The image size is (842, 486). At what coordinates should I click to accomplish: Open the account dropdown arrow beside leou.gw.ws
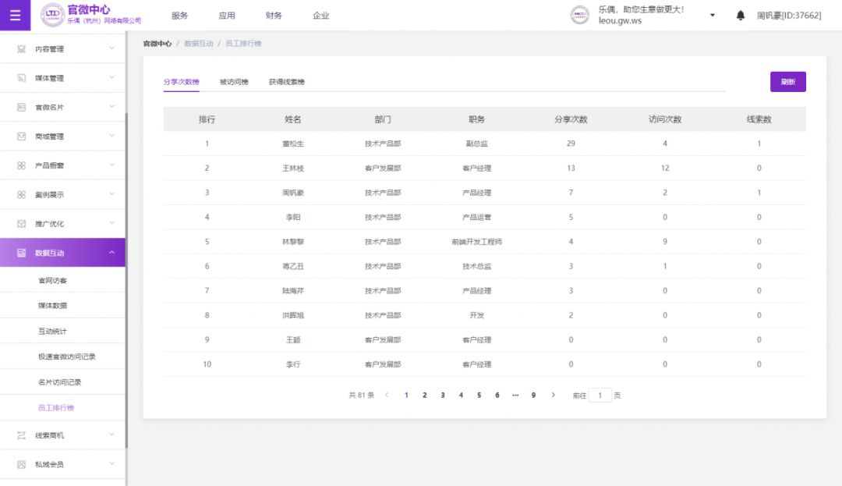(x=712, y=16)
